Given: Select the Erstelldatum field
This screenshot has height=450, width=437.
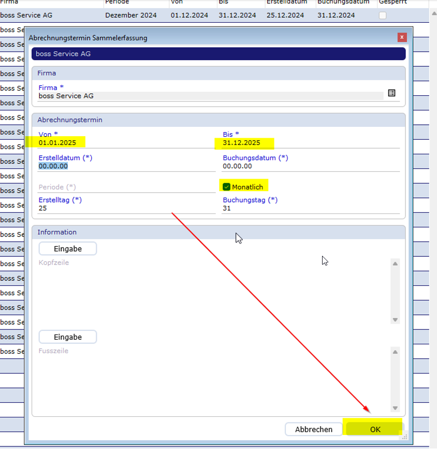Looking at the screenshot, I should (124, 166).
